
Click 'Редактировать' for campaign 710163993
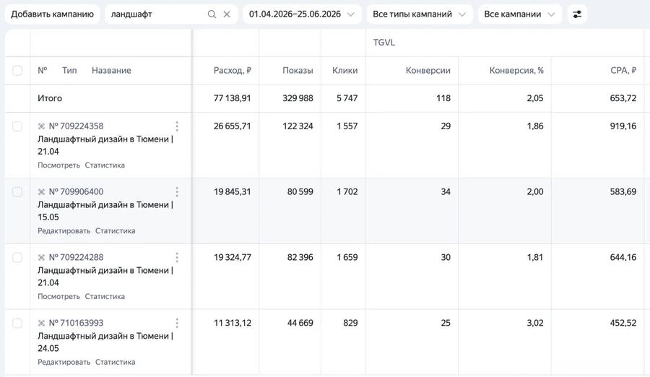(x=64, y=362)
